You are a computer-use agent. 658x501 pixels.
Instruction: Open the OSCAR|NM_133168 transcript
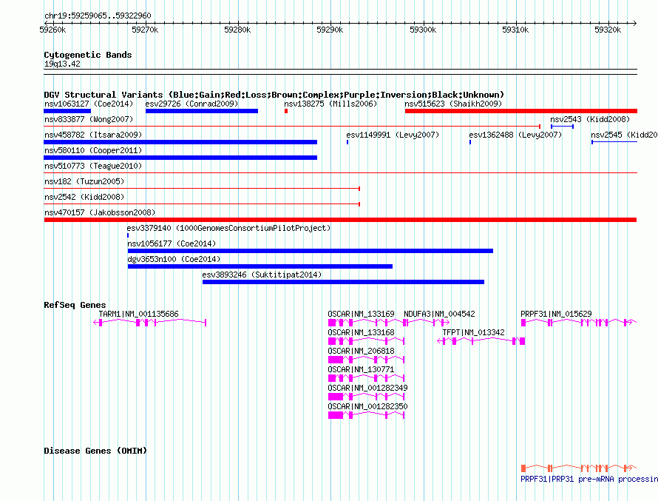(x=366, y=341)
